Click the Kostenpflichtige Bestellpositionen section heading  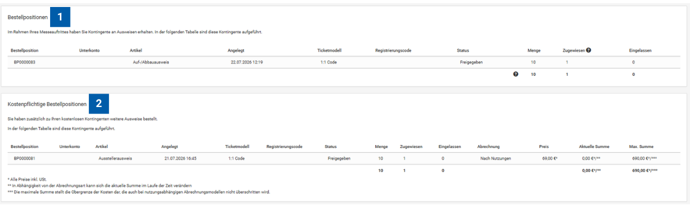tap(47, 104)
